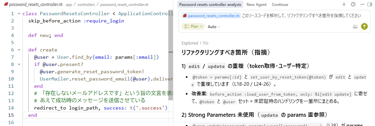Collapse the class fold on line 1

(x=19, y=14)
